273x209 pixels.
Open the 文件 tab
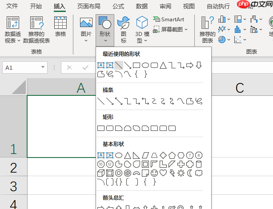12,6
